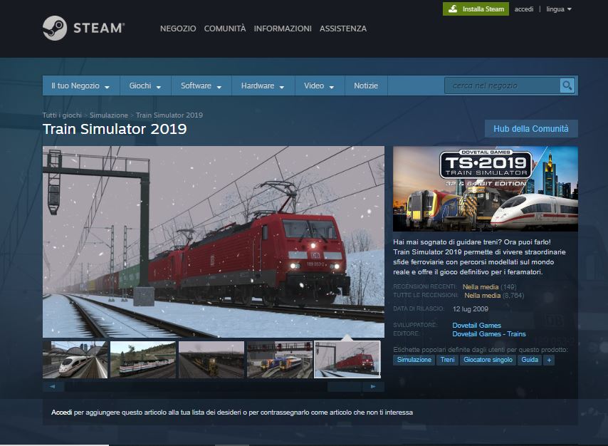
Task: Click the Steam logo
Action: coord(84,28)
